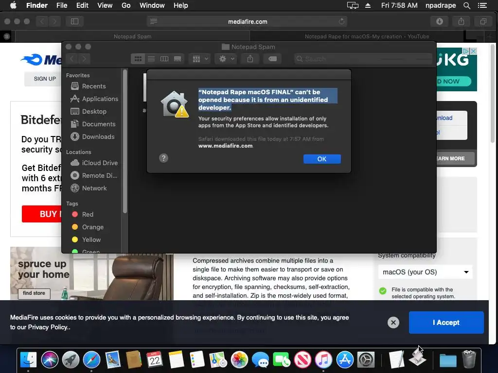The image size is (498, 373).
Task: Dismiss the cookie banner with the X
Action: click(393, 322)
